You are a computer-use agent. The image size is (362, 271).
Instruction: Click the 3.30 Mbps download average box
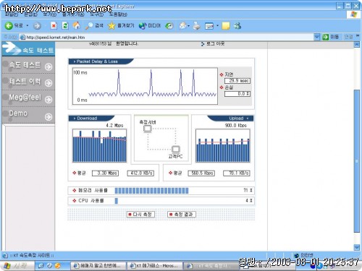(105, 173)
